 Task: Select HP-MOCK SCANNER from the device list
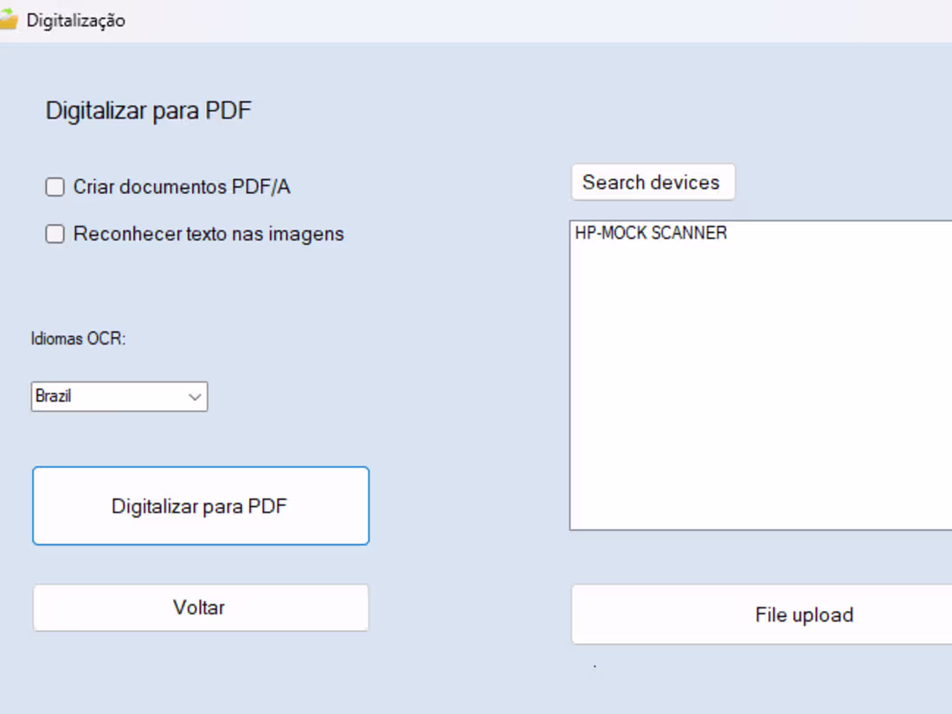(x=651, y=233)
